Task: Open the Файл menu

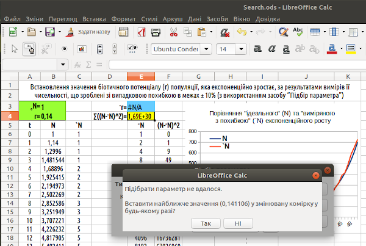Action: 12,19
